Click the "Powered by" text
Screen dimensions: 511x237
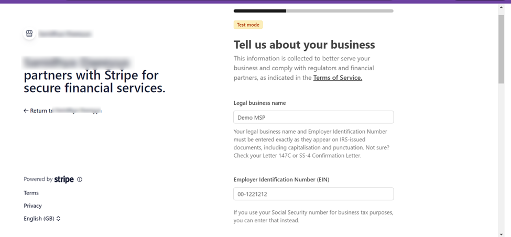click(38, 179)
